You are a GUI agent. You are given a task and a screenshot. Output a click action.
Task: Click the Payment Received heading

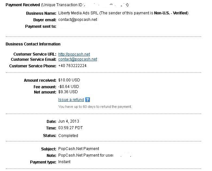point(23,5)
